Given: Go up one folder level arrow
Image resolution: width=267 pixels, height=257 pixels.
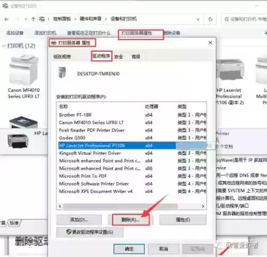Looking at the screenshot, I should click(x=33, y=19).
